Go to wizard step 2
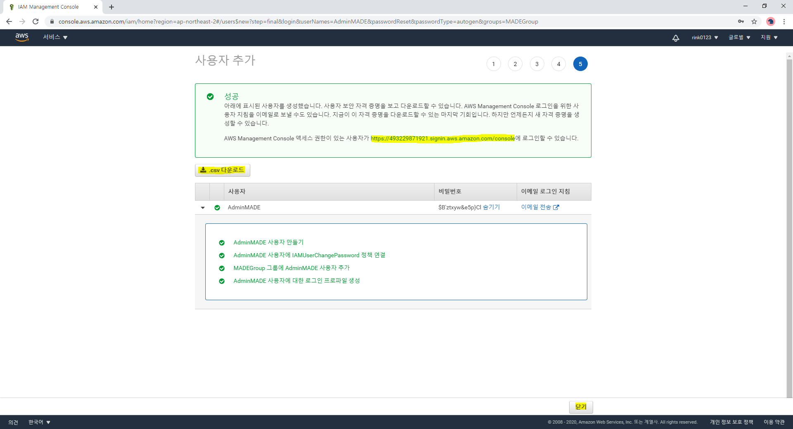Image resolution: width=793 pixels, height=429 pixels. pos(515,64)
